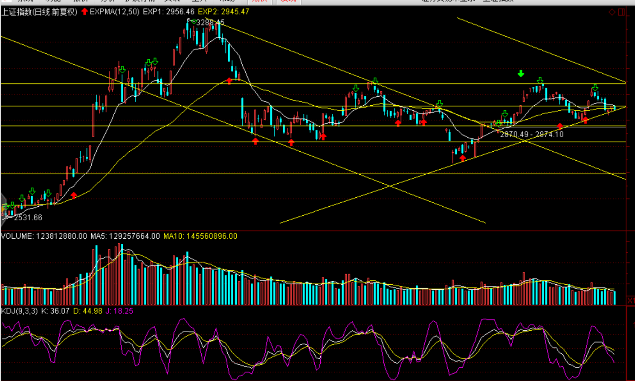Expand the orange triangle on left edge
The height and width of the screenshot is (381, 635).
tap(3, 209)
